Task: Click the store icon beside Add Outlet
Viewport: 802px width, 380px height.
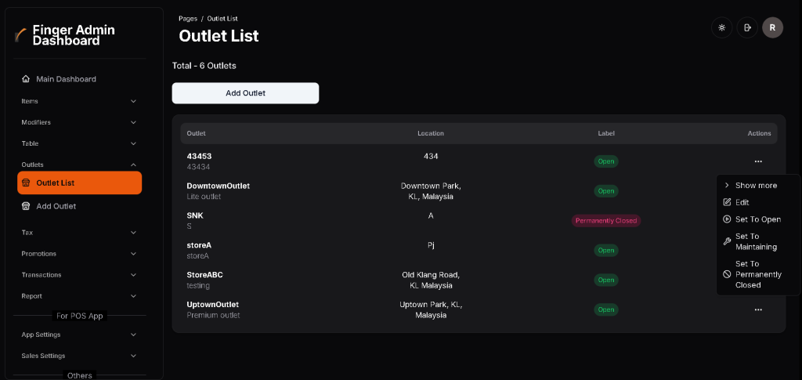Action: (x=26, y=206)
